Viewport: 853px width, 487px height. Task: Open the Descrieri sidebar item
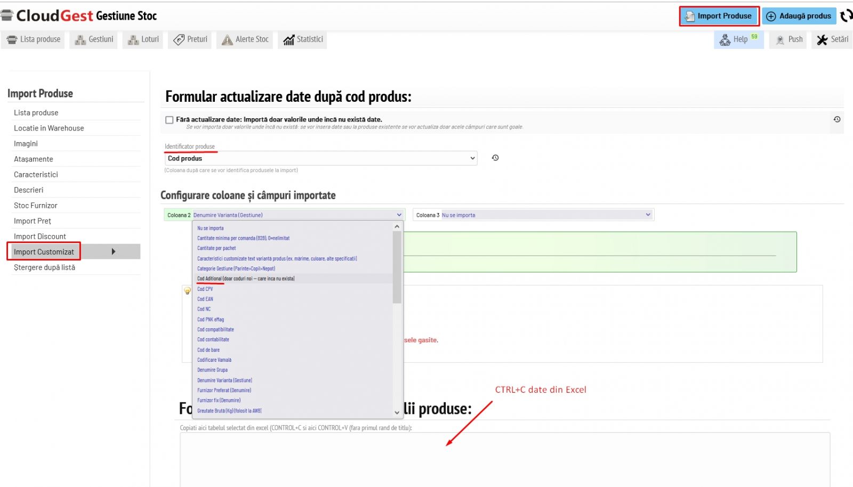coord(28,190)
